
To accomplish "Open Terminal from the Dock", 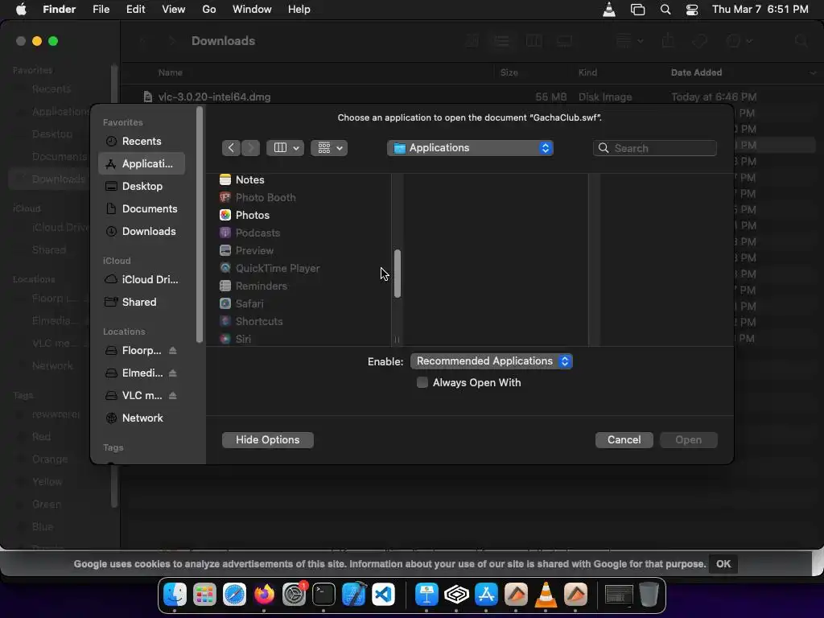I will pyautogui.click(x=323, y=595).
